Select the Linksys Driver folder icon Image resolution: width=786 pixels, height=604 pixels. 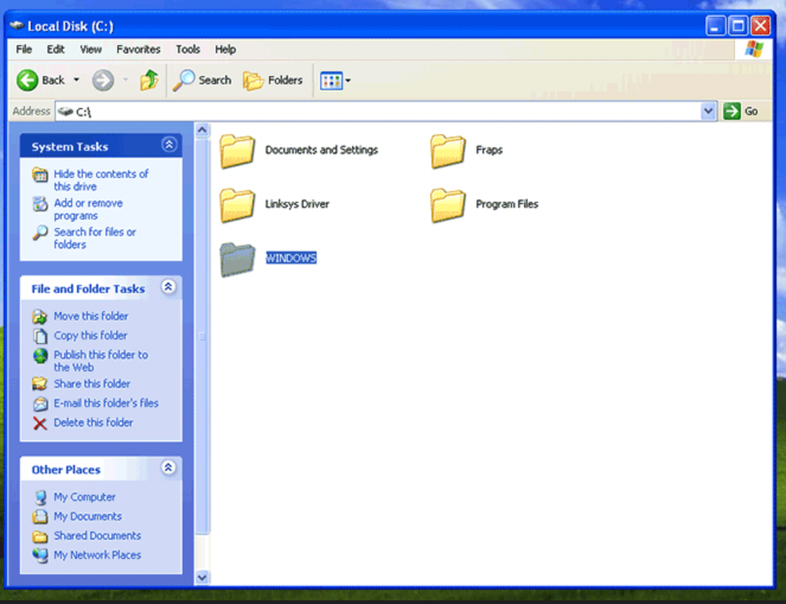coord(237,204)
